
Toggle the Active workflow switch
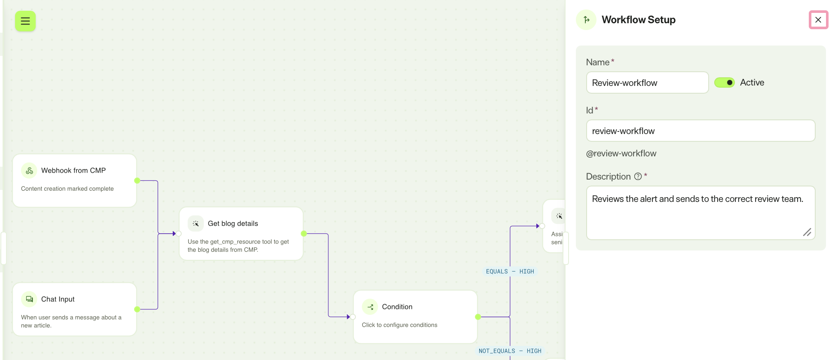click(725, 82)
